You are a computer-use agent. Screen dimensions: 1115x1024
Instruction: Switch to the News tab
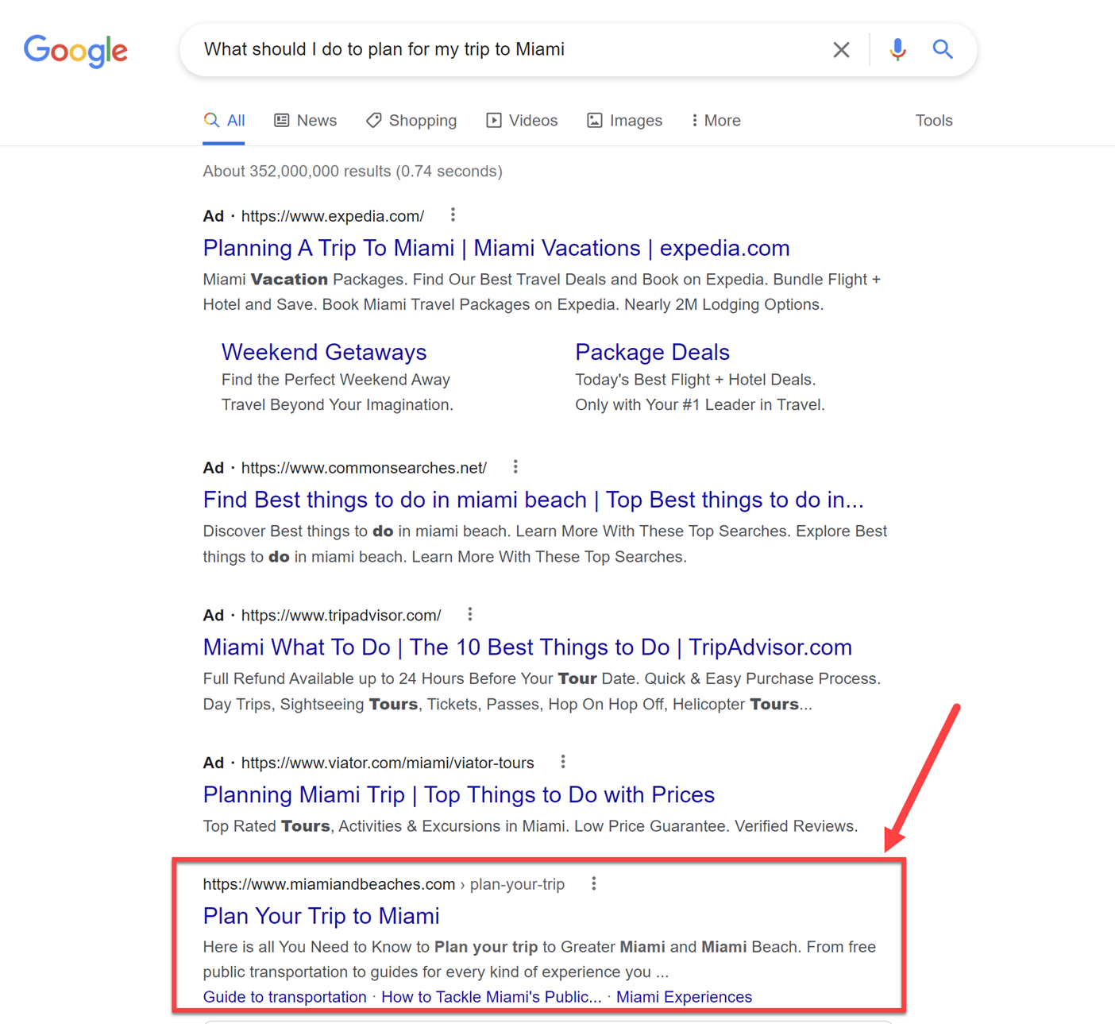point(306,121)
